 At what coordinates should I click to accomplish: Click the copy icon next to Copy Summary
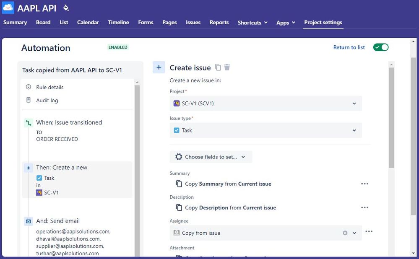point(179,184)
